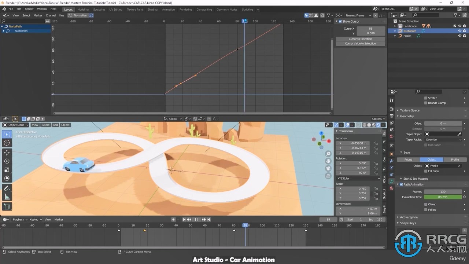
Task: Click the Cursor to Selection button
Action: 361,39
